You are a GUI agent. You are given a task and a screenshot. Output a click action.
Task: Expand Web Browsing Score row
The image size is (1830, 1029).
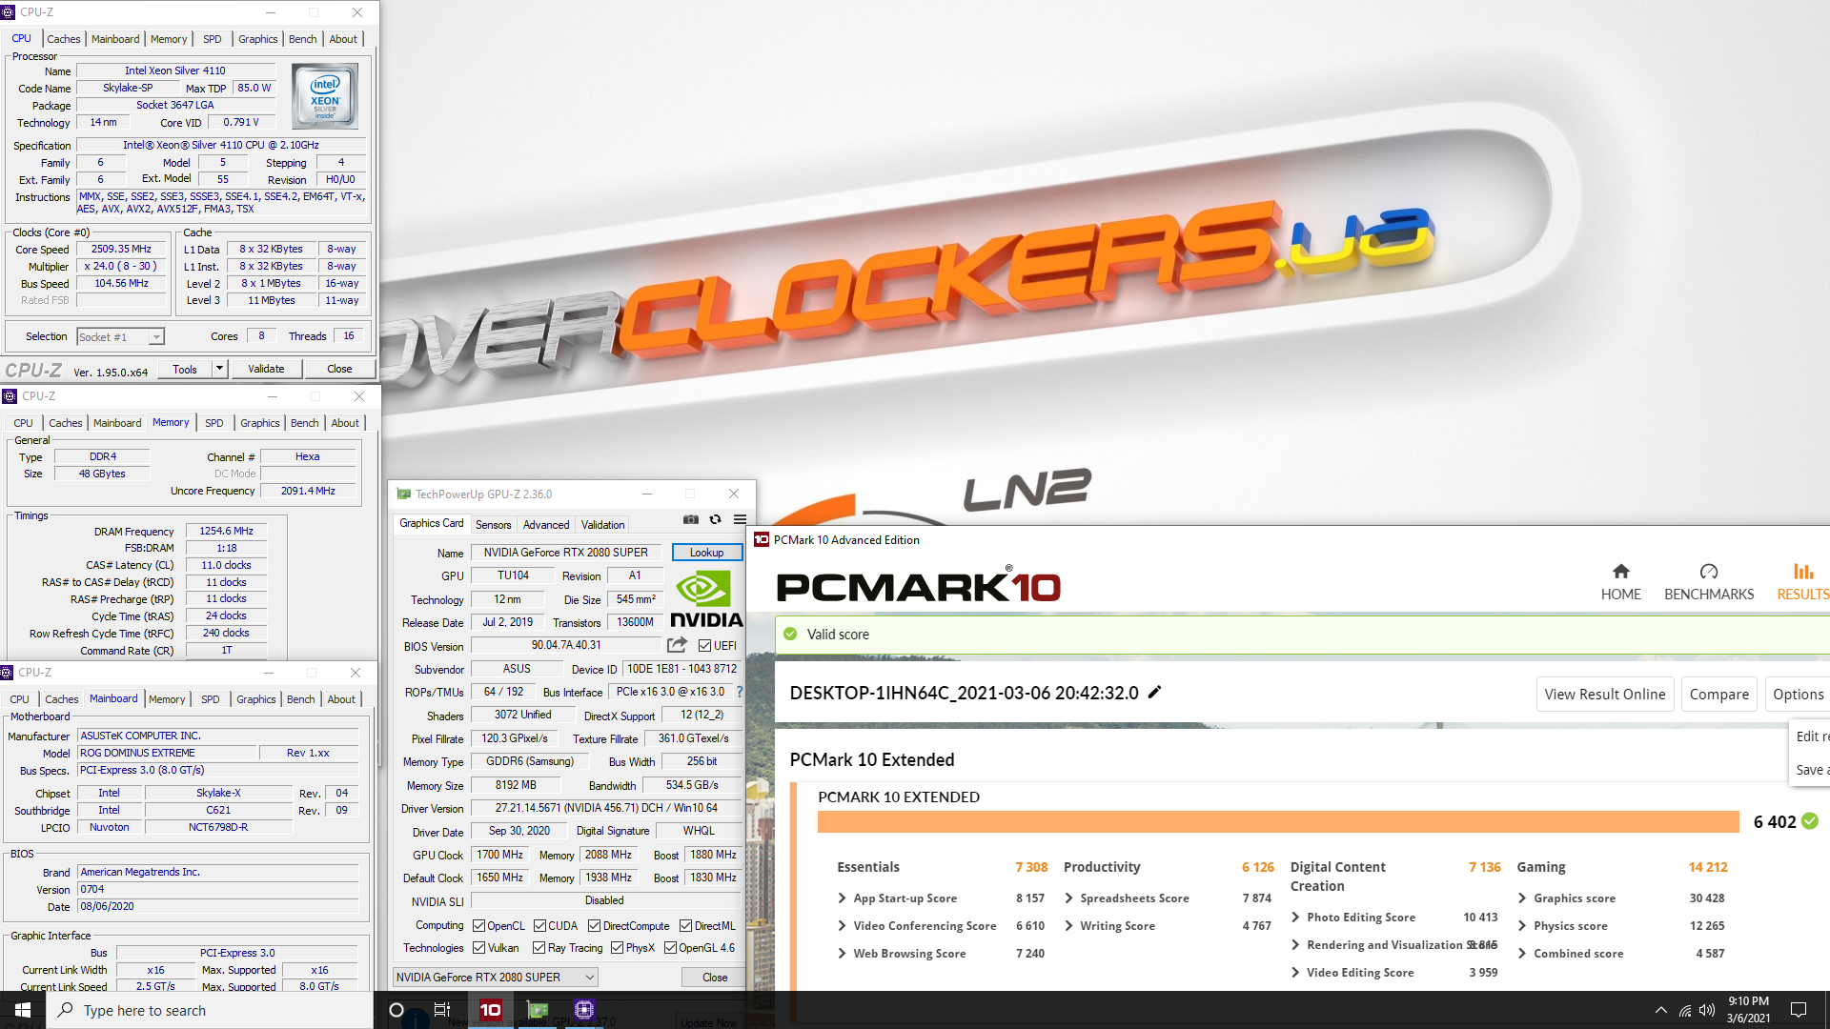click(x=843, y=953)
